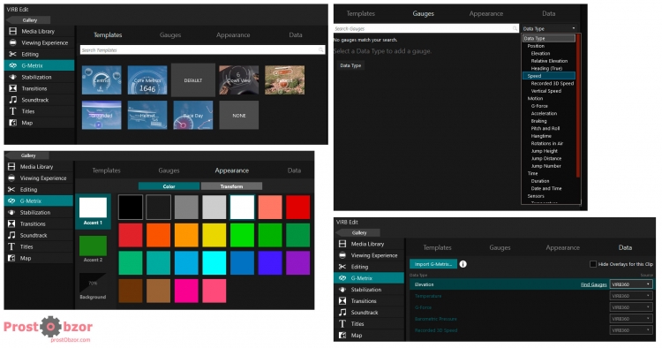The image size is (662, 348).
Task: Switch to Gauges tab in Templates screenshot
Action: click(x=170, y=35)
